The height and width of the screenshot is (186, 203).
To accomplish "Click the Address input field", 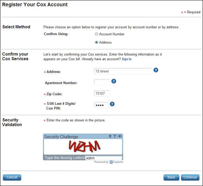I will pos(123,71).
